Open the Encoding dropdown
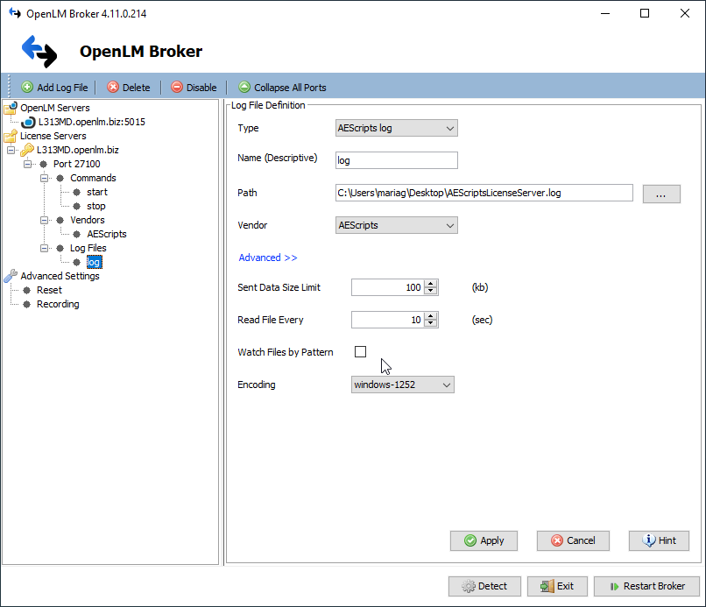This screenshot has width=706, height=607. (402, 385)
